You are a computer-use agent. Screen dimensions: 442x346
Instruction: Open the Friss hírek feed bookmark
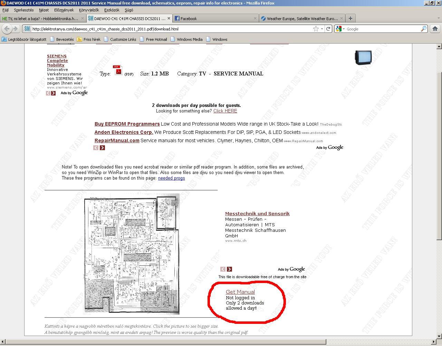(x=88, y=39)
